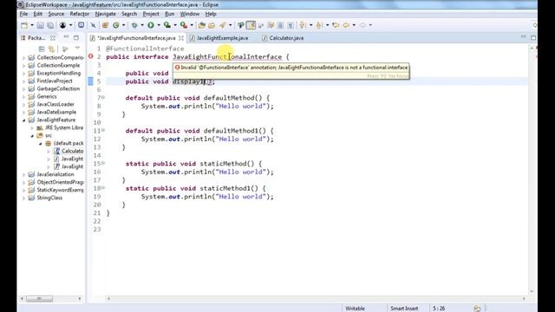Image resolution: width=555 pixels, height=312 pixels.
Task: Click the Previous Annotation arrow icon
Action: [319, 25]
